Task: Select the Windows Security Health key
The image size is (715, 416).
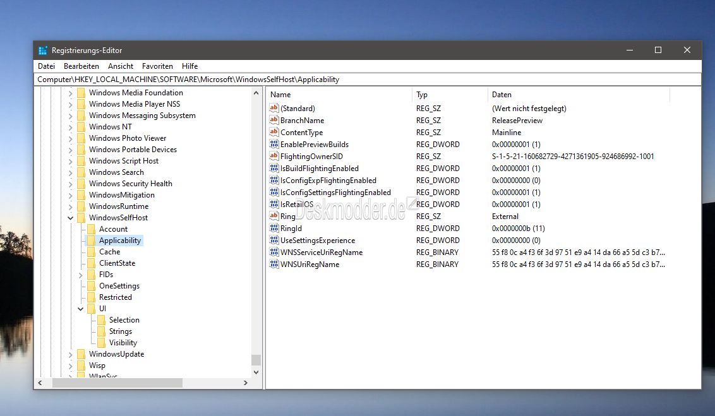Action: point(130,183)
